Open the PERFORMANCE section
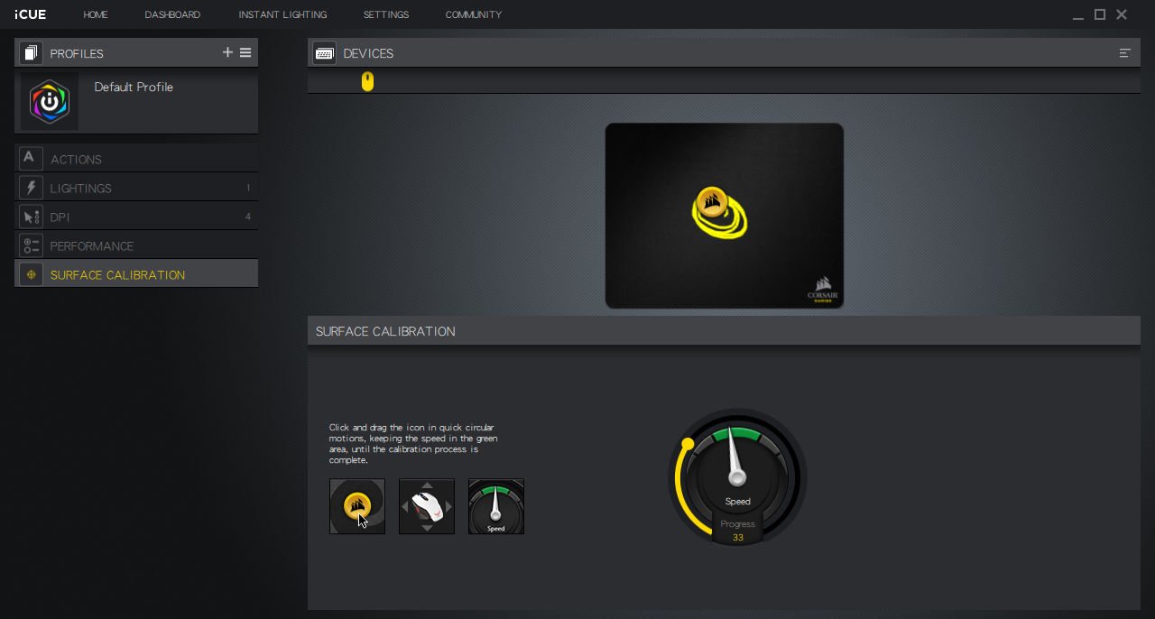Screen dimensions: 1155x619 coord(136,245)
